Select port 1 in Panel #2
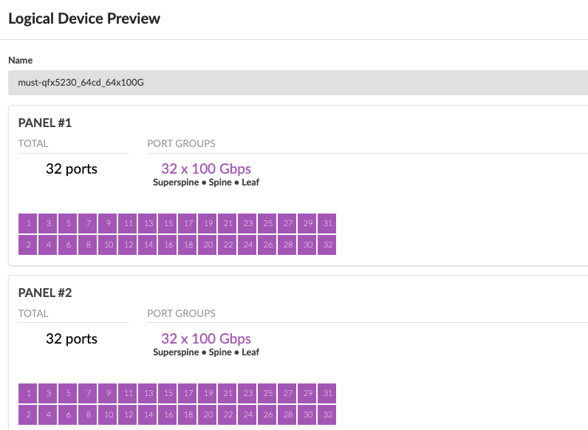Viewport: 588px width, 430px height. pos(28,394)
